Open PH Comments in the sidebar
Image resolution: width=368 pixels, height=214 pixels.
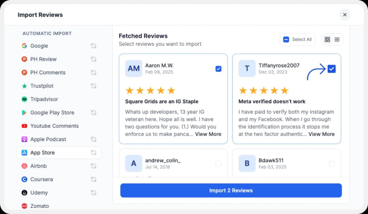coord(48,72)
